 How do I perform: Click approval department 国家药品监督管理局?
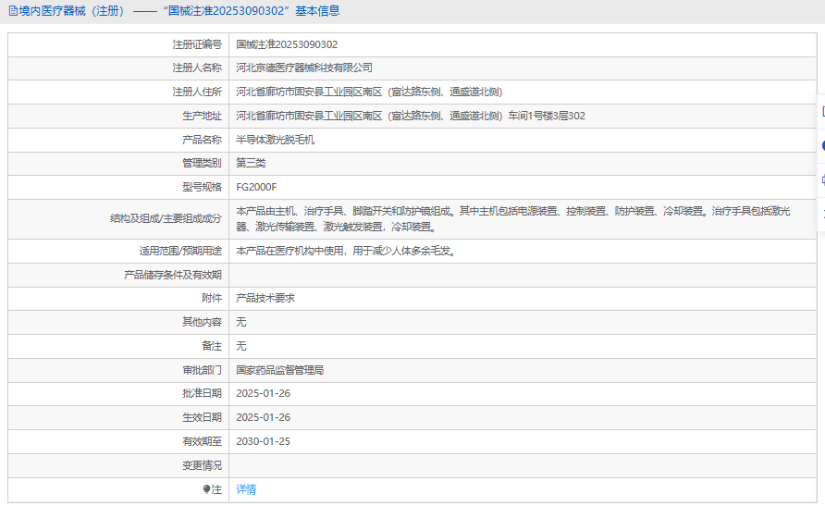pyautogui.click(x=279, y=370)
